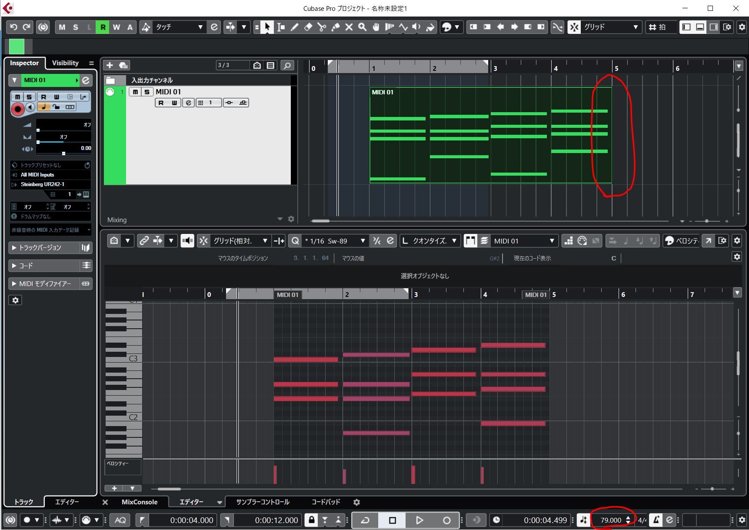The image size is (749, 530).
Task: Switch to the Visibility tab
Action: 65,63
